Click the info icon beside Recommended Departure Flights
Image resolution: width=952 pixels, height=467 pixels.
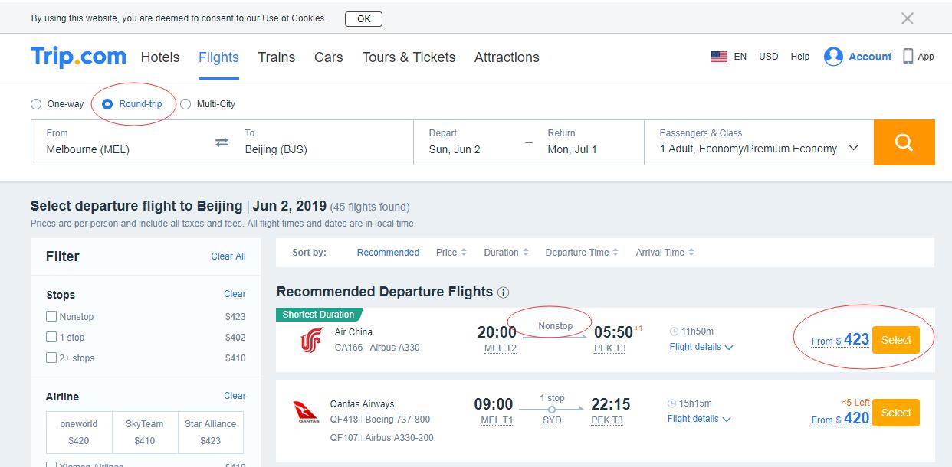point(503,292)
